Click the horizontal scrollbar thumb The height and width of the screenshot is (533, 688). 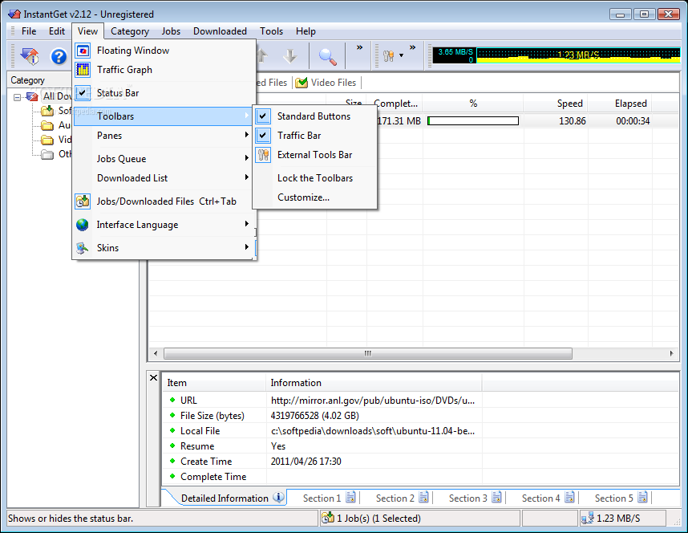[x=368, y=353]
